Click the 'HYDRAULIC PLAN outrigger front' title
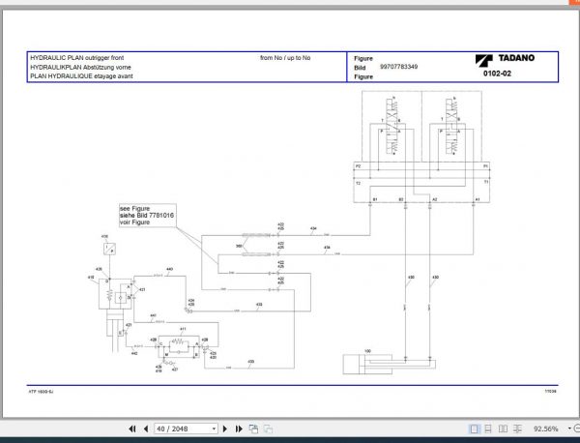Screen dimensions: 580x443 coord(77,58)
